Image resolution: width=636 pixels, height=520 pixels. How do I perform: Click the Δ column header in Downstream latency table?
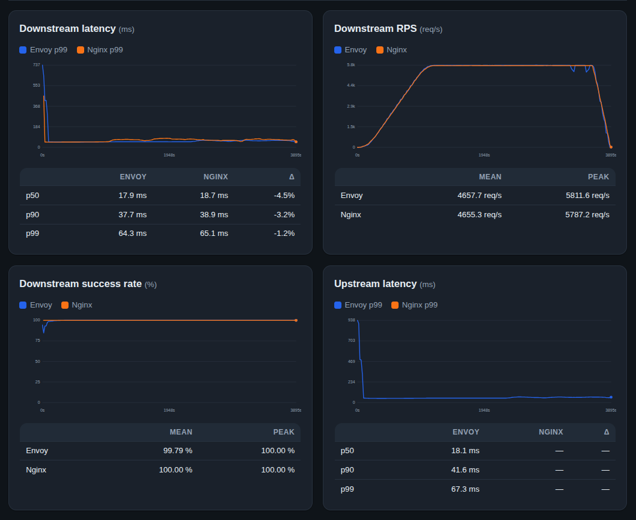[292, 177]
